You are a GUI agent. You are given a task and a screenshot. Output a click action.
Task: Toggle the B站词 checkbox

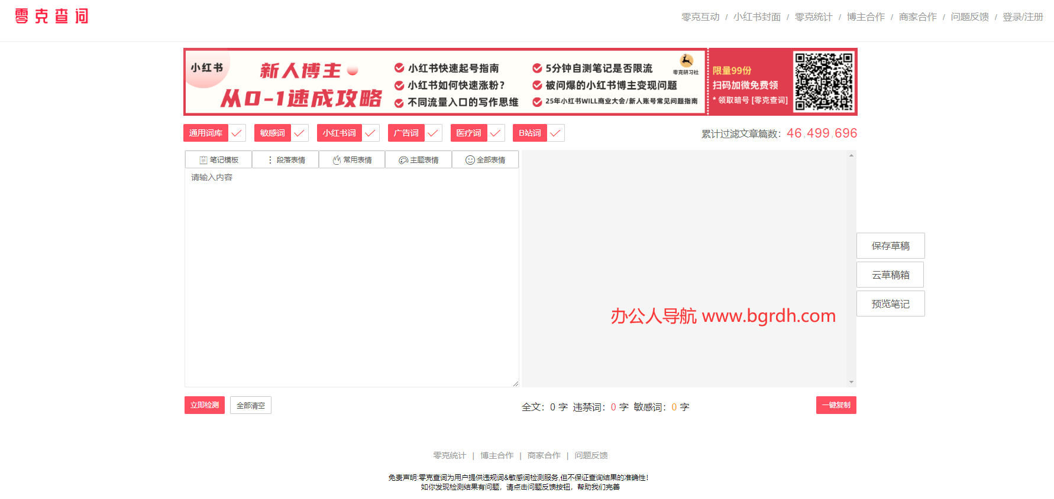click(x=555, y=133)
